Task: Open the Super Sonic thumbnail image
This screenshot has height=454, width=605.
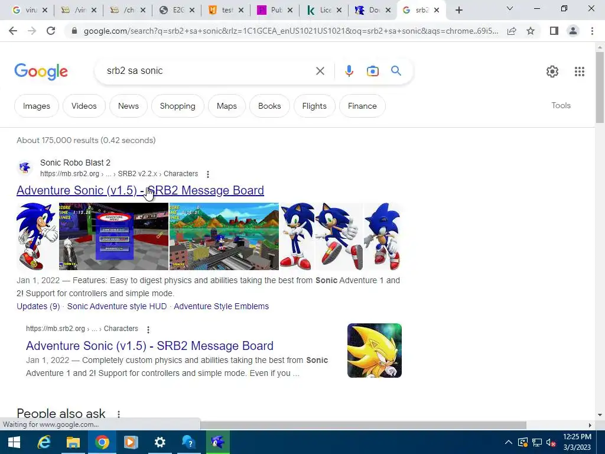Action: (374, 351)
